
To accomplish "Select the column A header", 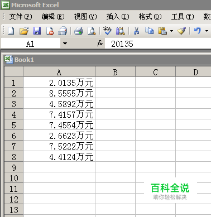I will pyautogui.click(x=59, y=72).
